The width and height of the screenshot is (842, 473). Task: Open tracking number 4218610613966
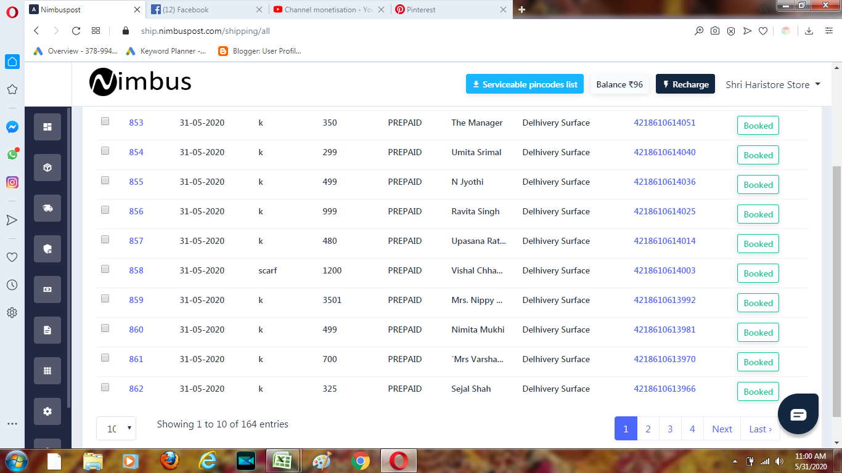pos(664,389)
